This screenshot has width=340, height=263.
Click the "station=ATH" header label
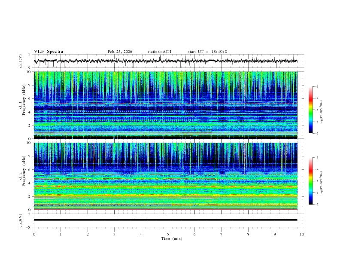tap(159, 52)
